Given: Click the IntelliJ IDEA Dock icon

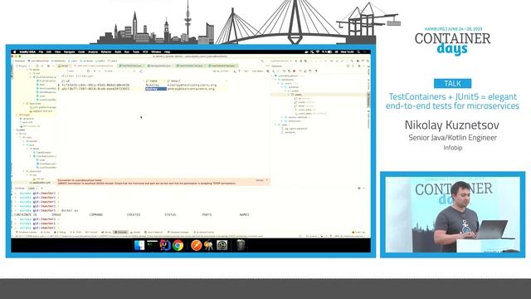Looking at the screenshot, I should 165,245.
